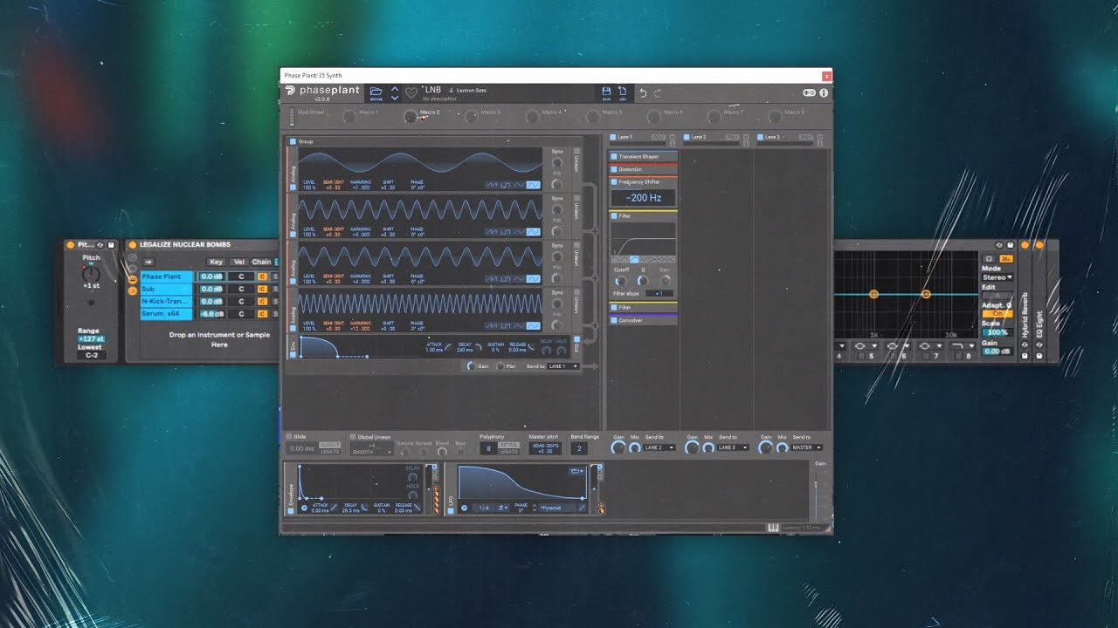Click the LFO loop mode icon
This screenshot has height=628, width=1118.
pyautogui.click(x=576, y=471)
